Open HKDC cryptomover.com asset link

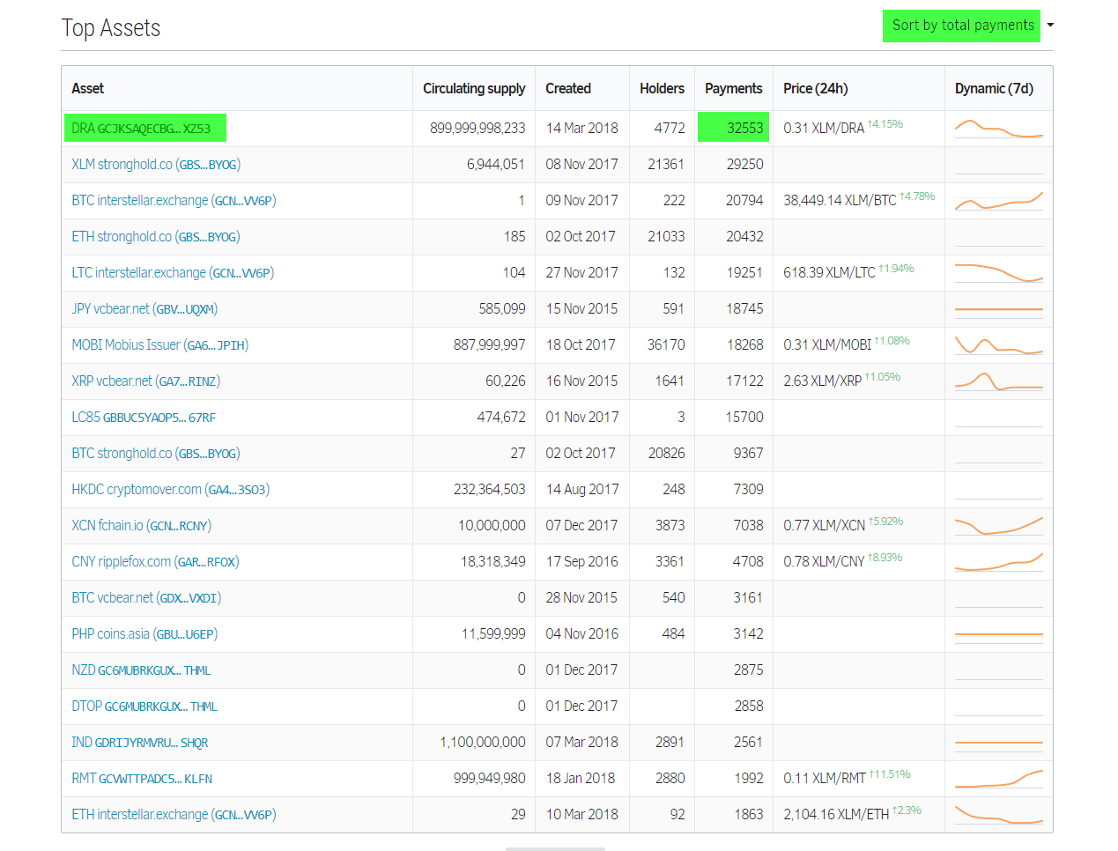click(171, 490)
